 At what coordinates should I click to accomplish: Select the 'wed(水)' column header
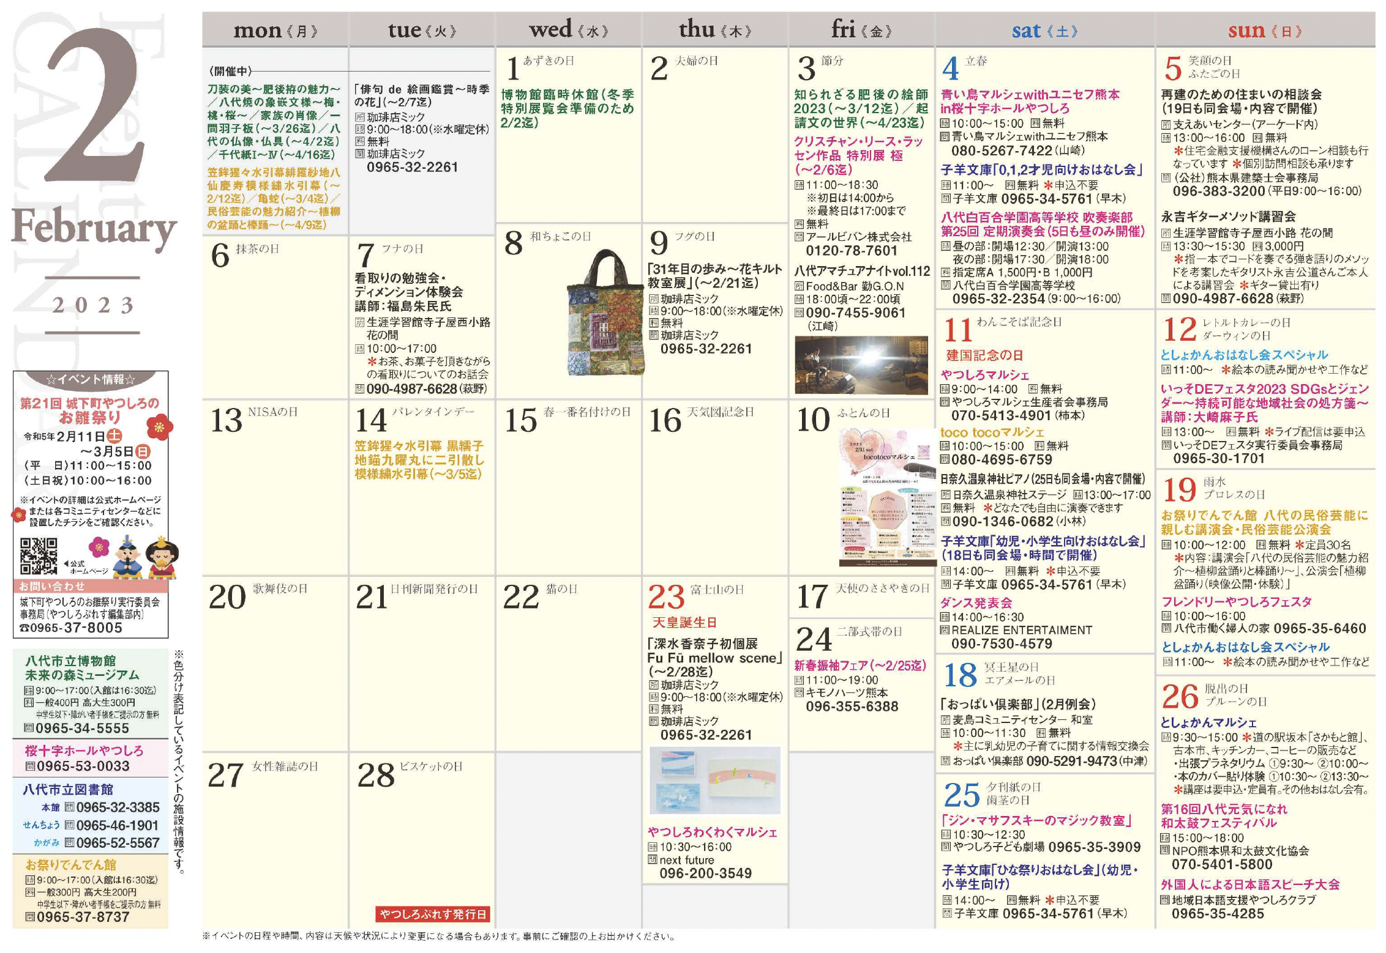tap(569, 30)
